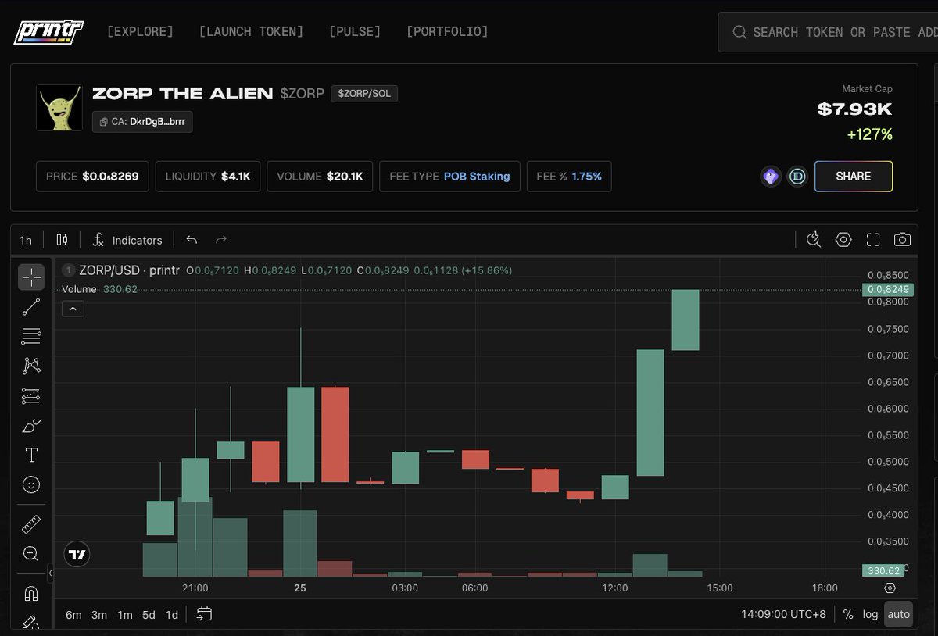
Task: Open the candlestick chart style selector
Action: [x=62, y=240]
